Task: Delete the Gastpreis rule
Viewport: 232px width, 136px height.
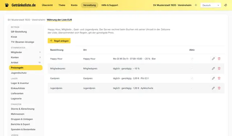Action: coord(219,78)
